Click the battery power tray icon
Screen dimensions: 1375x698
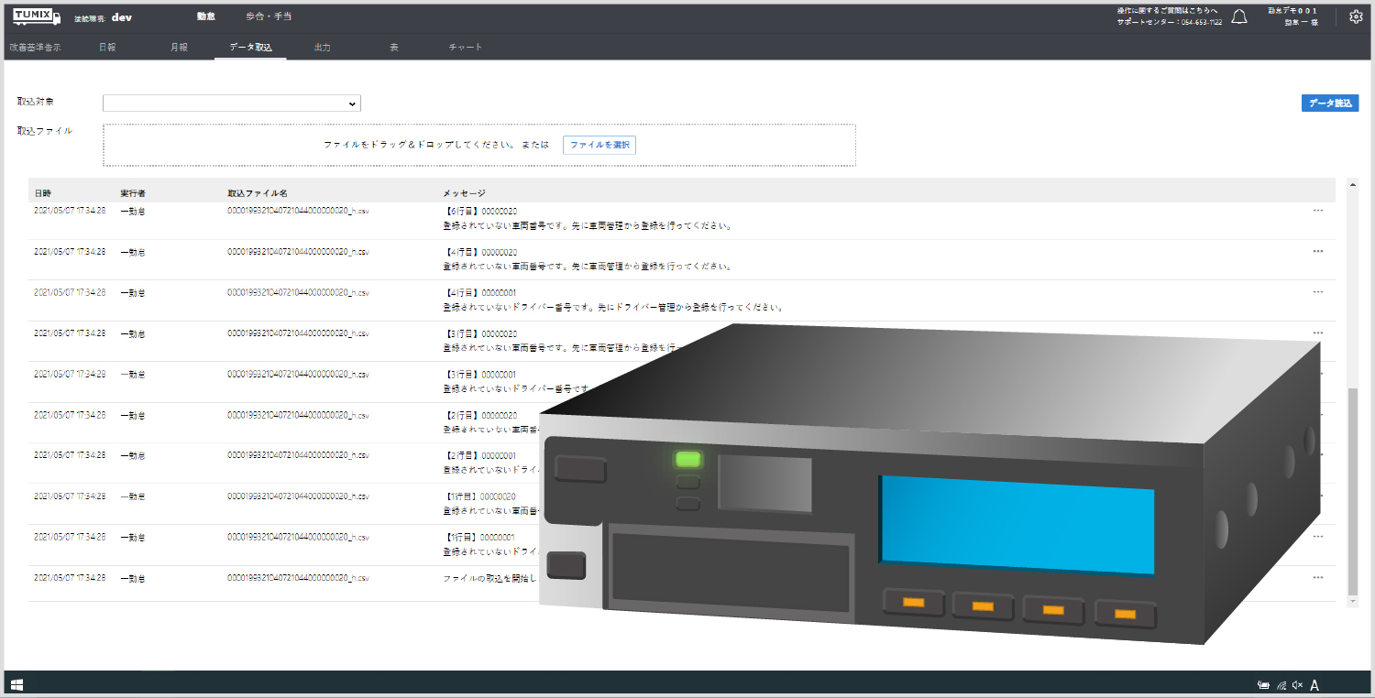pos(1264,685)
